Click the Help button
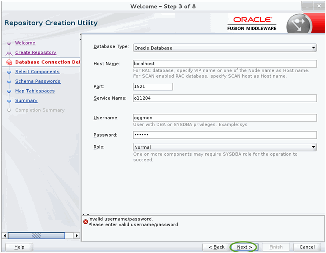The width and height of the screenshot is (326, 253). tap(19, 247)
